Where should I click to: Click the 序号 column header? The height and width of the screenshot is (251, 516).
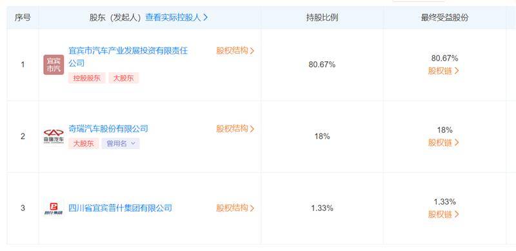click(x=23, y=18)
